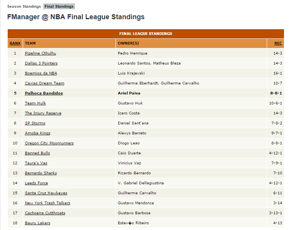Open the Pipeline Cthulhu team page
The width and height of the screenshot is (289, 230).
(40, 53)
